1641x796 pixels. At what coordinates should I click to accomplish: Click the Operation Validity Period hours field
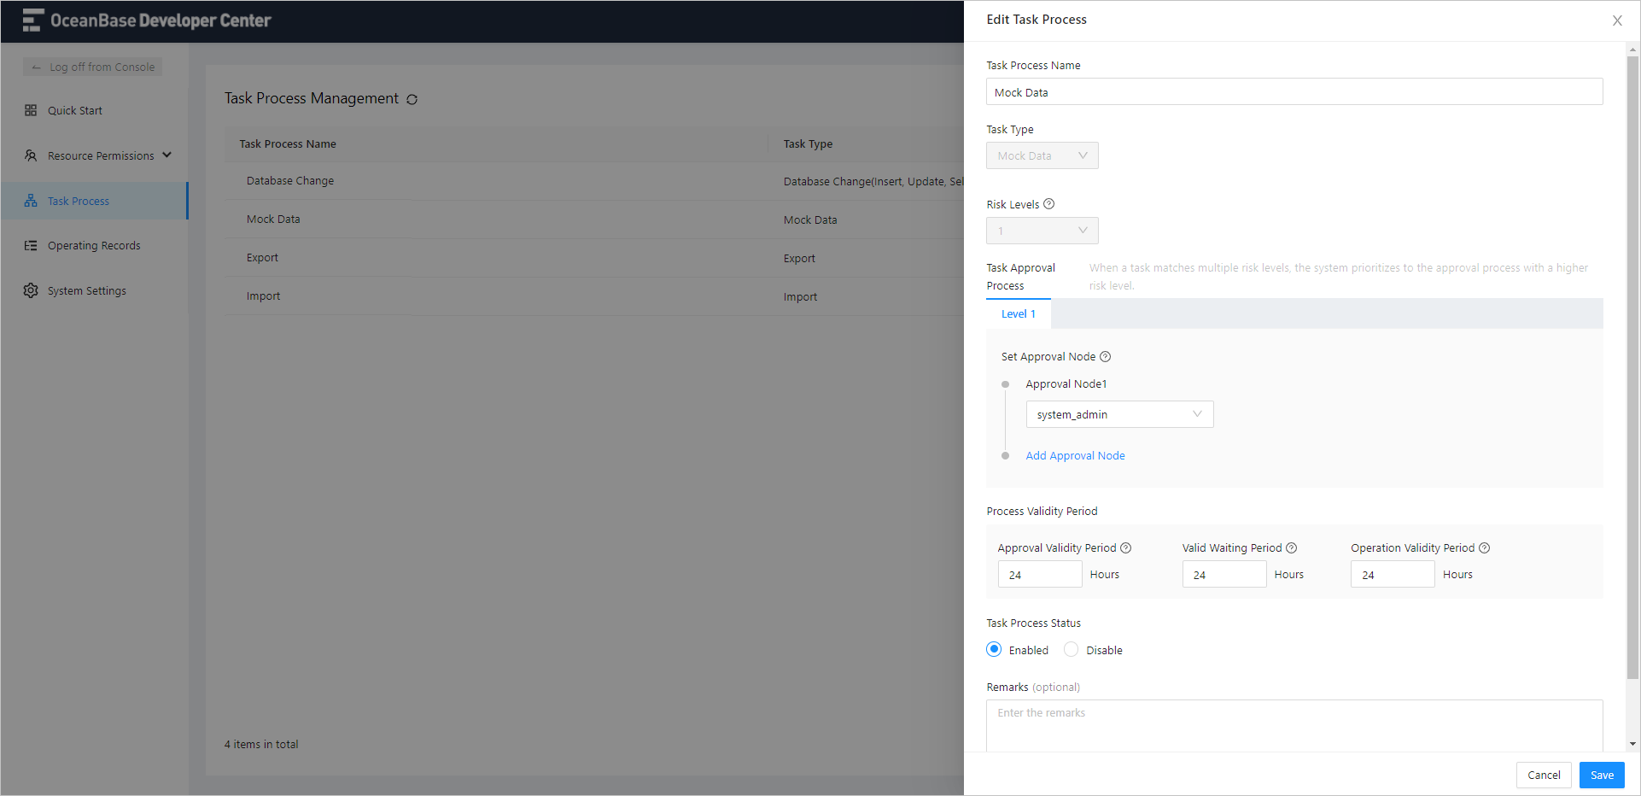1393,574
